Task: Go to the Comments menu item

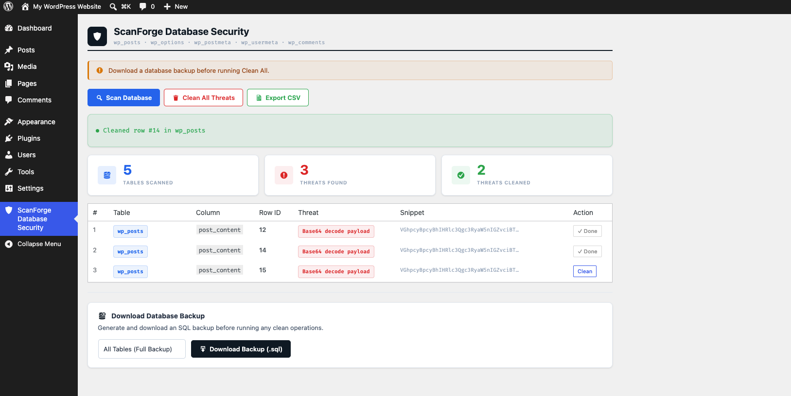Action: (x=39, y=100)
